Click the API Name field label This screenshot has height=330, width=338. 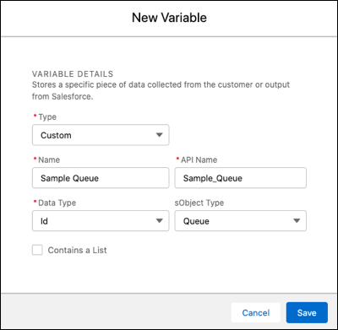[x=199, y=160]
